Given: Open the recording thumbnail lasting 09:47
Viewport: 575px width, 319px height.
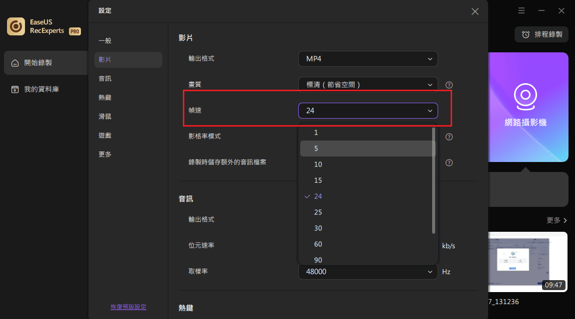Looking at the screenshot, I should (528, 262).
